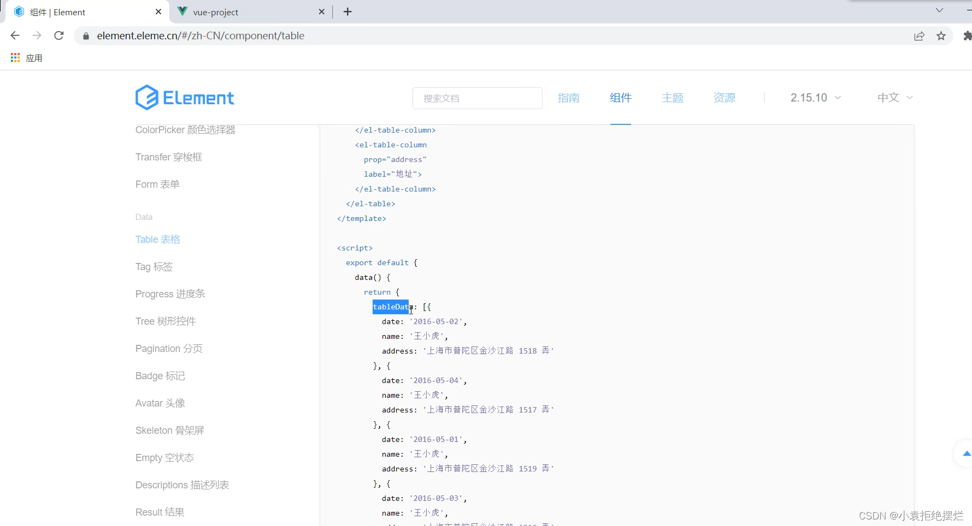Click the highlighted tableData text

coord(391,307)
